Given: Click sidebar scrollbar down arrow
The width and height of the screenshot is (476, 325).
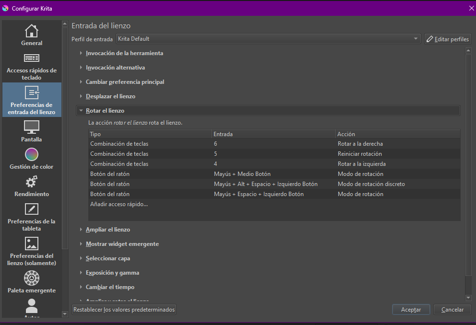Looking at the screenshot, I should tap(65, 314).
